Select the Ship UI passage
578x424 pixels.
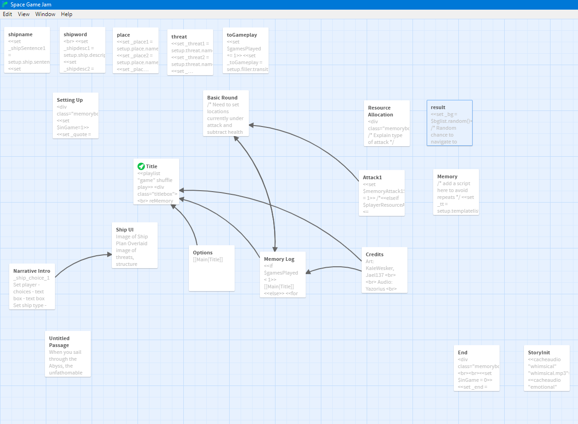point(135,245)
